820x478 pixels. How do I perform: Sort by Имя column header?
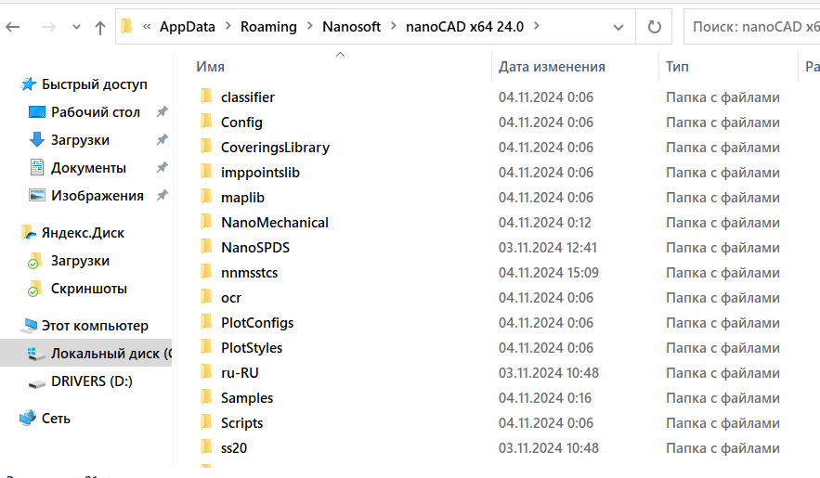click(210, 67)
